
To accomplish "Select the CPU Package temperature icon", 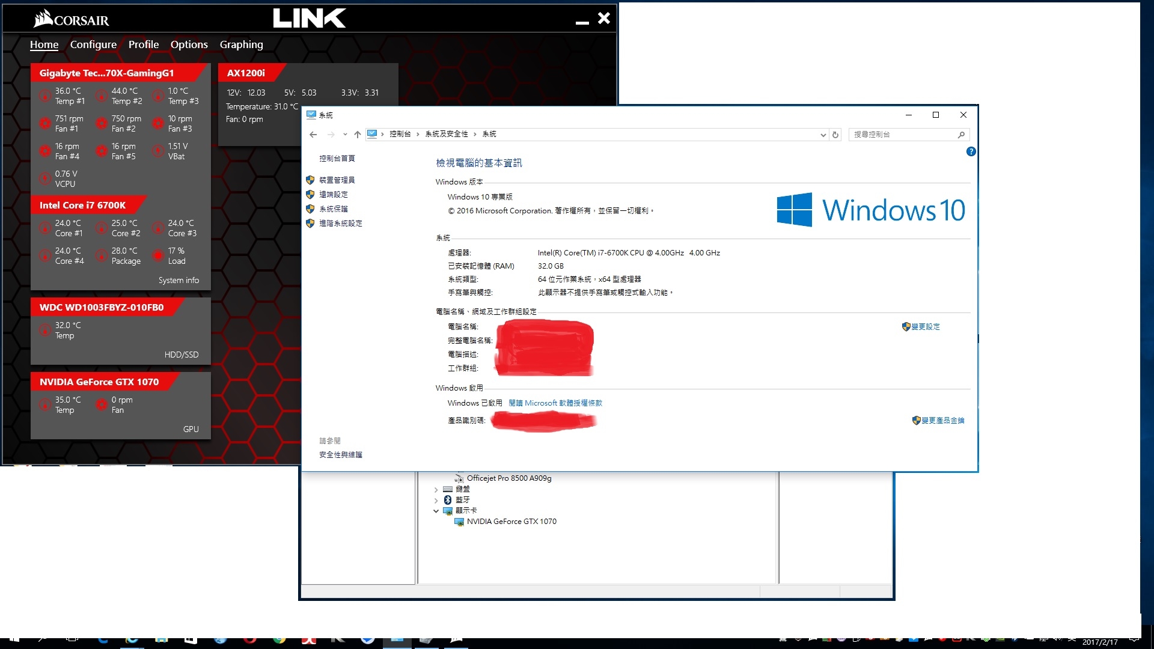I will click(x=102, y=255).
